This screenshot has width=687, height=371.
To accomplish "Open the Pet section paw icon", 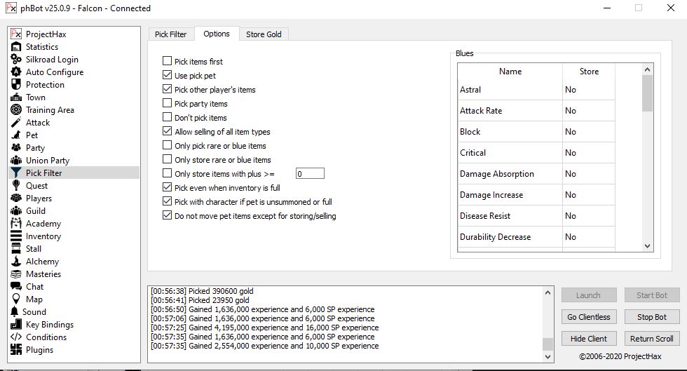I will tap(16, 135).
